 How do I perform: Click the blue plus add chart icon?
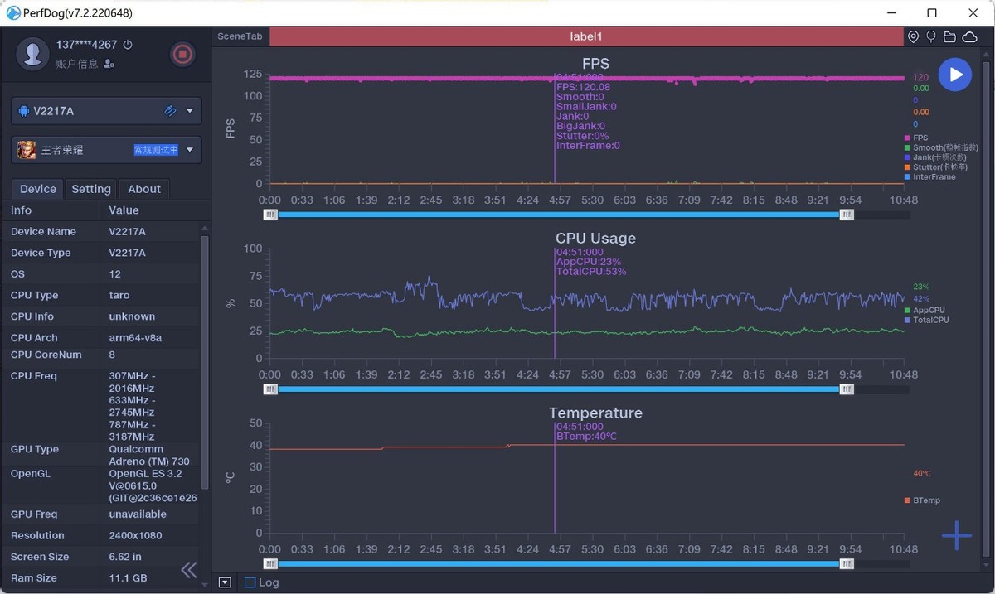point(956,535)
